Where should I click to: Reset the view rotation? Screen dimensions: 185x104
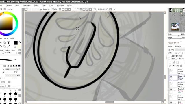point(90,9)
